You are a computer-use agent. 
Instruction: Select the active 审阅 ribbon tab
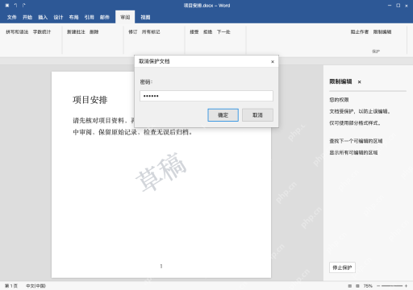[x=125, y=18]
